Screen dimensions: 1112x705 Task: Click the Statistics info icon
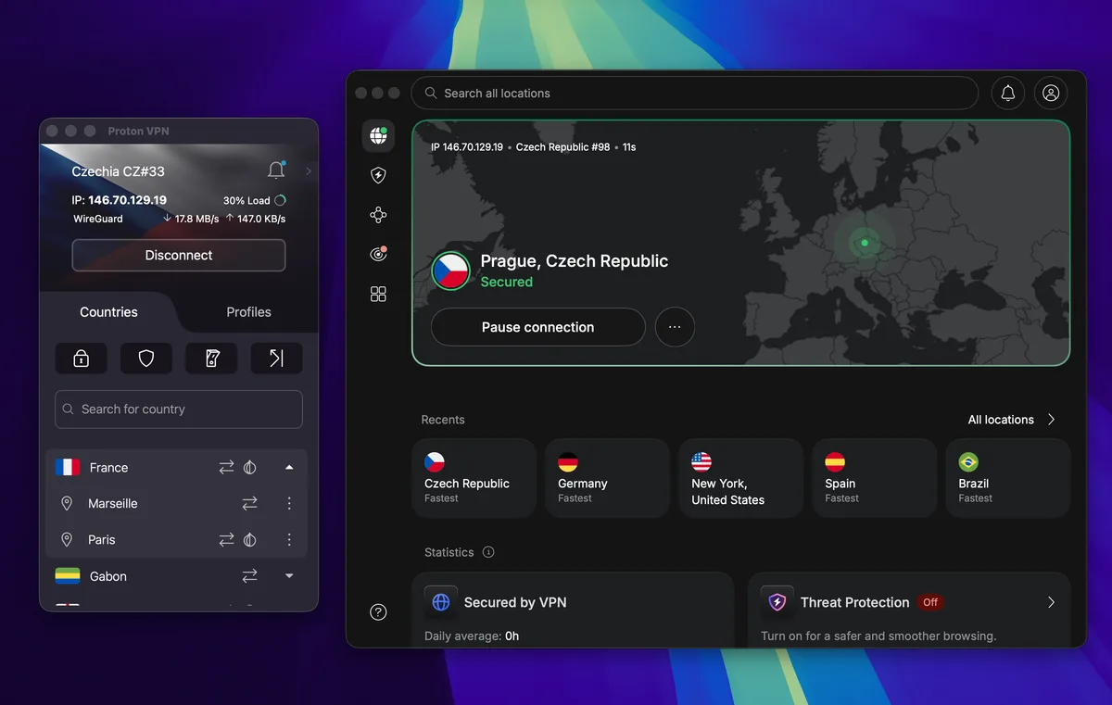click(488, 552)
